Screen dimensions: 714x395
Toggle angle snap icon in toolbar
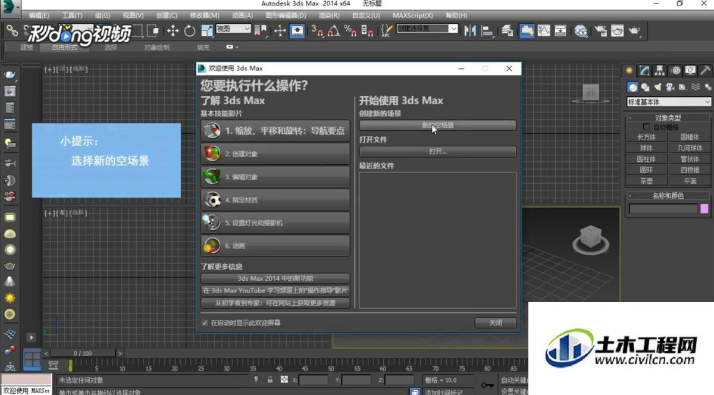click(x=334, y=30)
